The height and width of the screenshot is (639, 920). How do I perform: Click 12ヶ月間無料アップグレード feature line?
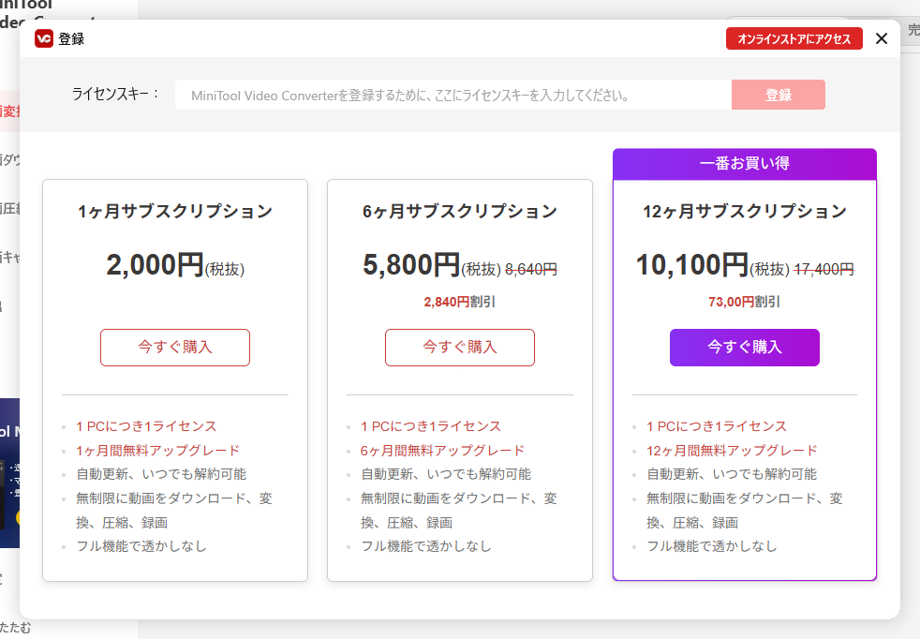tap(732, 451)
